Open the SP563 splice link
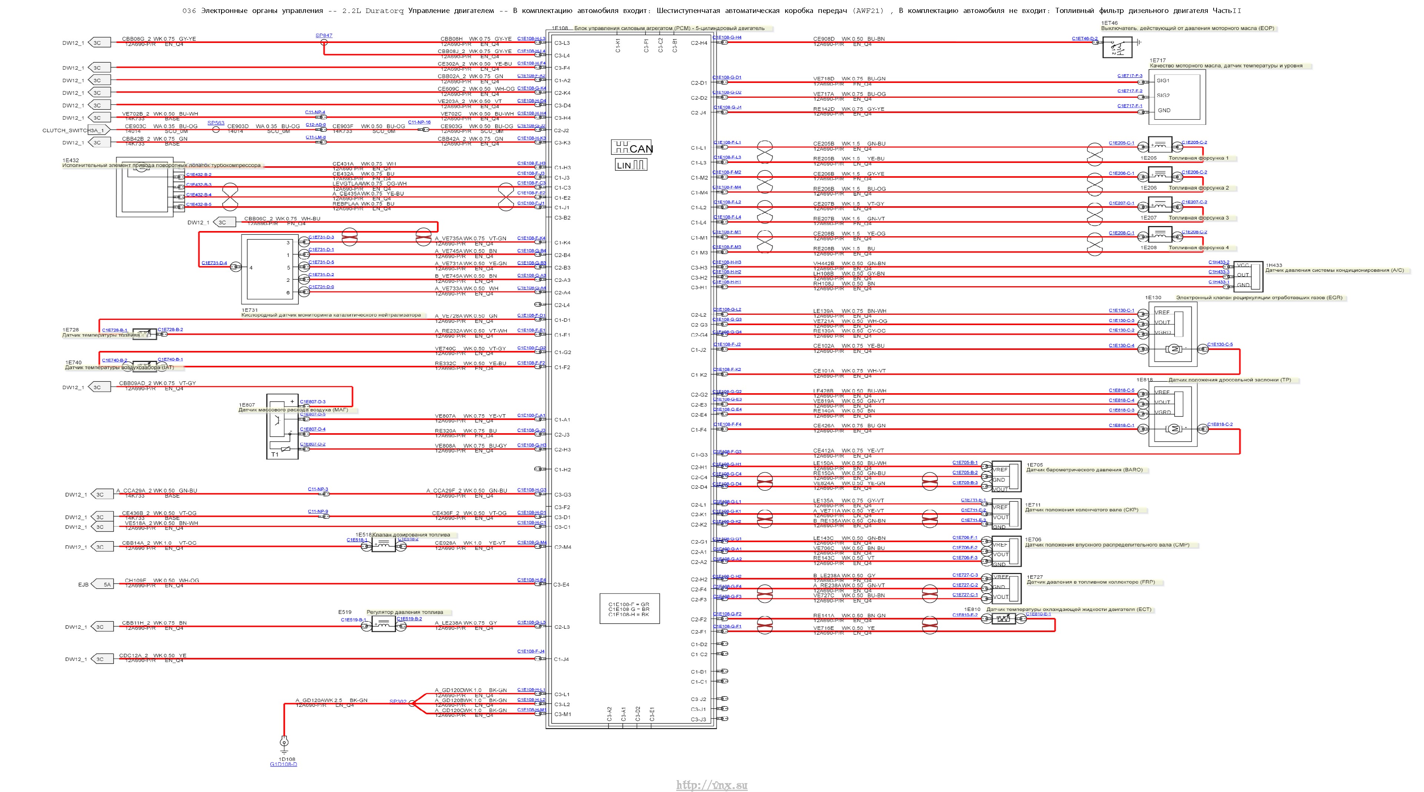The height and width of the screenshot is (792, 1424). coord(216,123)
